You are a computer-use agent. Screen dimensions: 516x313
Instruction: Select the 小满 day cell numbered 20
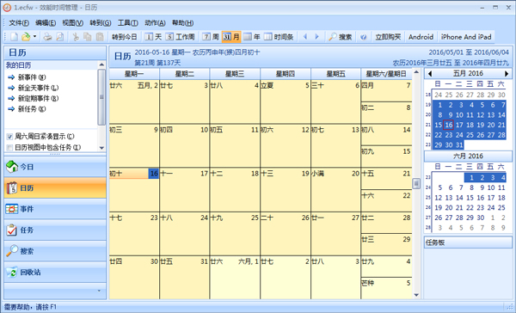point(335,189)
